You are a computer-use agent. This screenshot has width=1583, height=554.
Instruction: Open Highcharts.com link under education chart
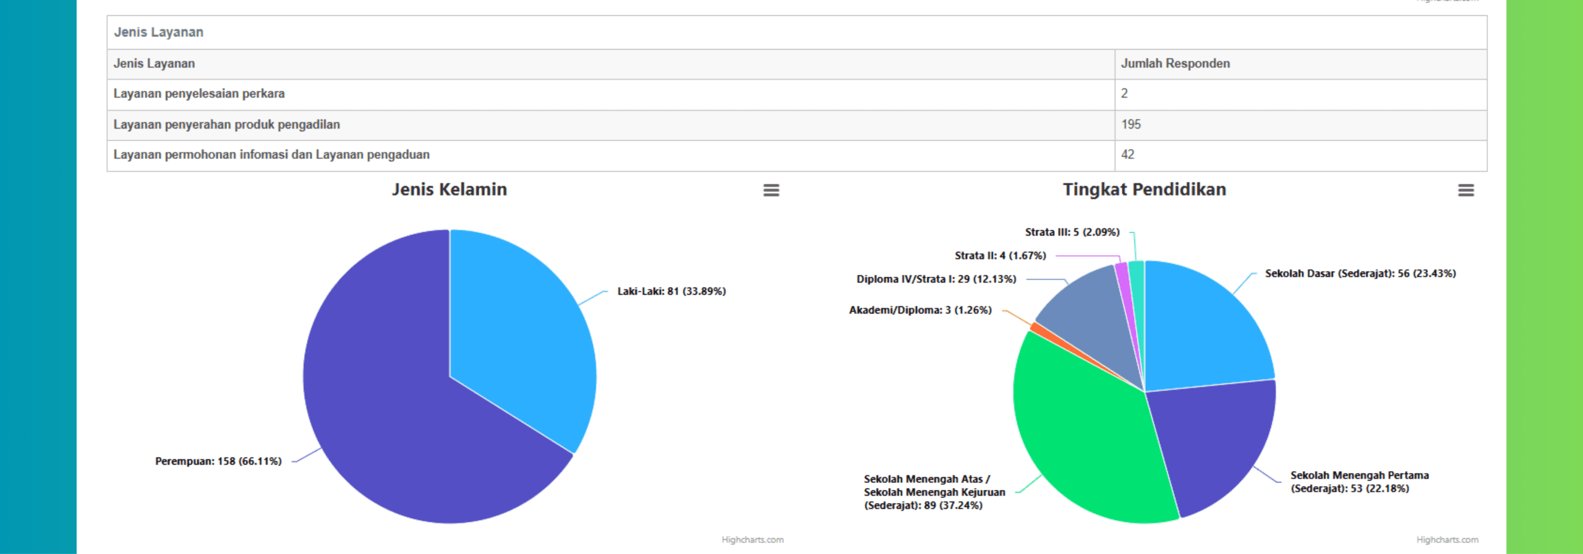[1447, 540]
